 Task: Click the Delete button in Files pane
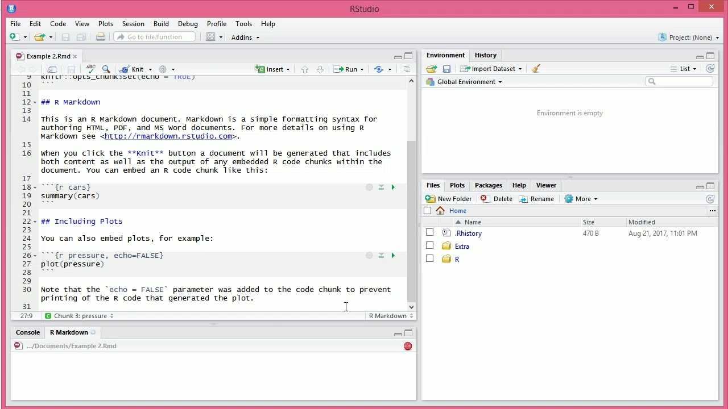point(497,199)
